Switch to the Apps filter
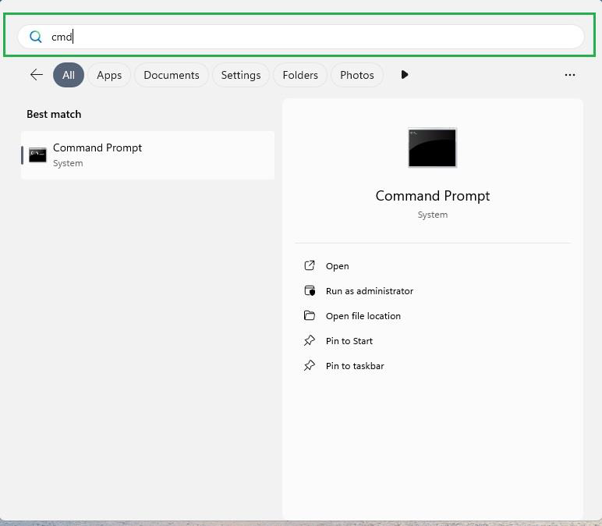602x526 pixels. pos(109,75)
